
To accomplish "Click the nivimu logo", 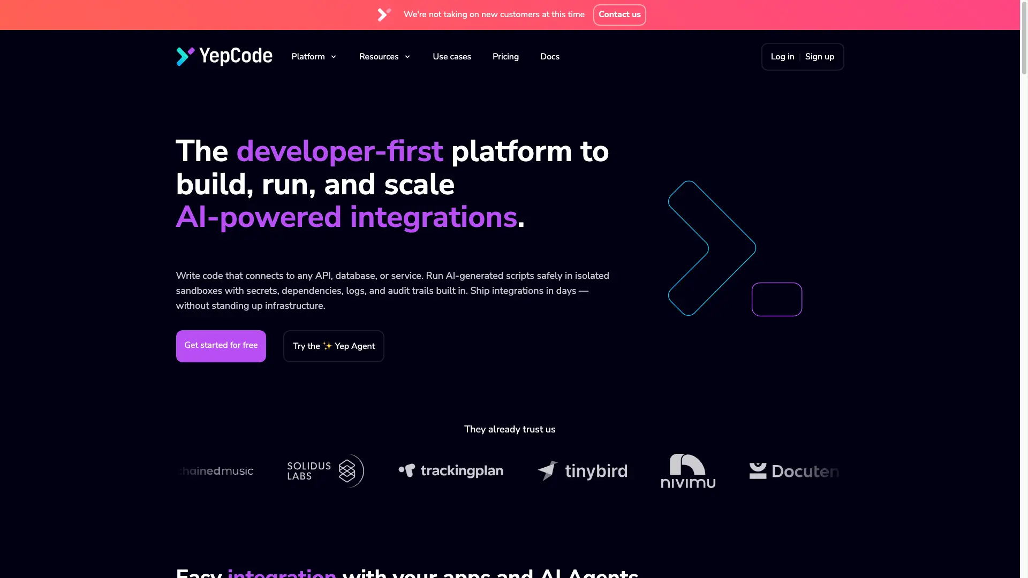I will coord(688,471).
